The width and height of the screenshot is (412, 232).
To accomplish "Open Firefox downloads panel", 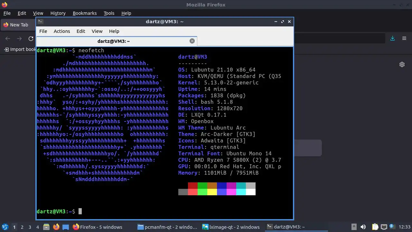I will coord(392,38).
